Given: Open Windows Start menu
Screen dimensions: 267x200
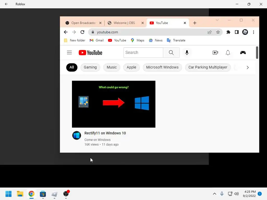Looking at the screenshot, I should (8, 194).
